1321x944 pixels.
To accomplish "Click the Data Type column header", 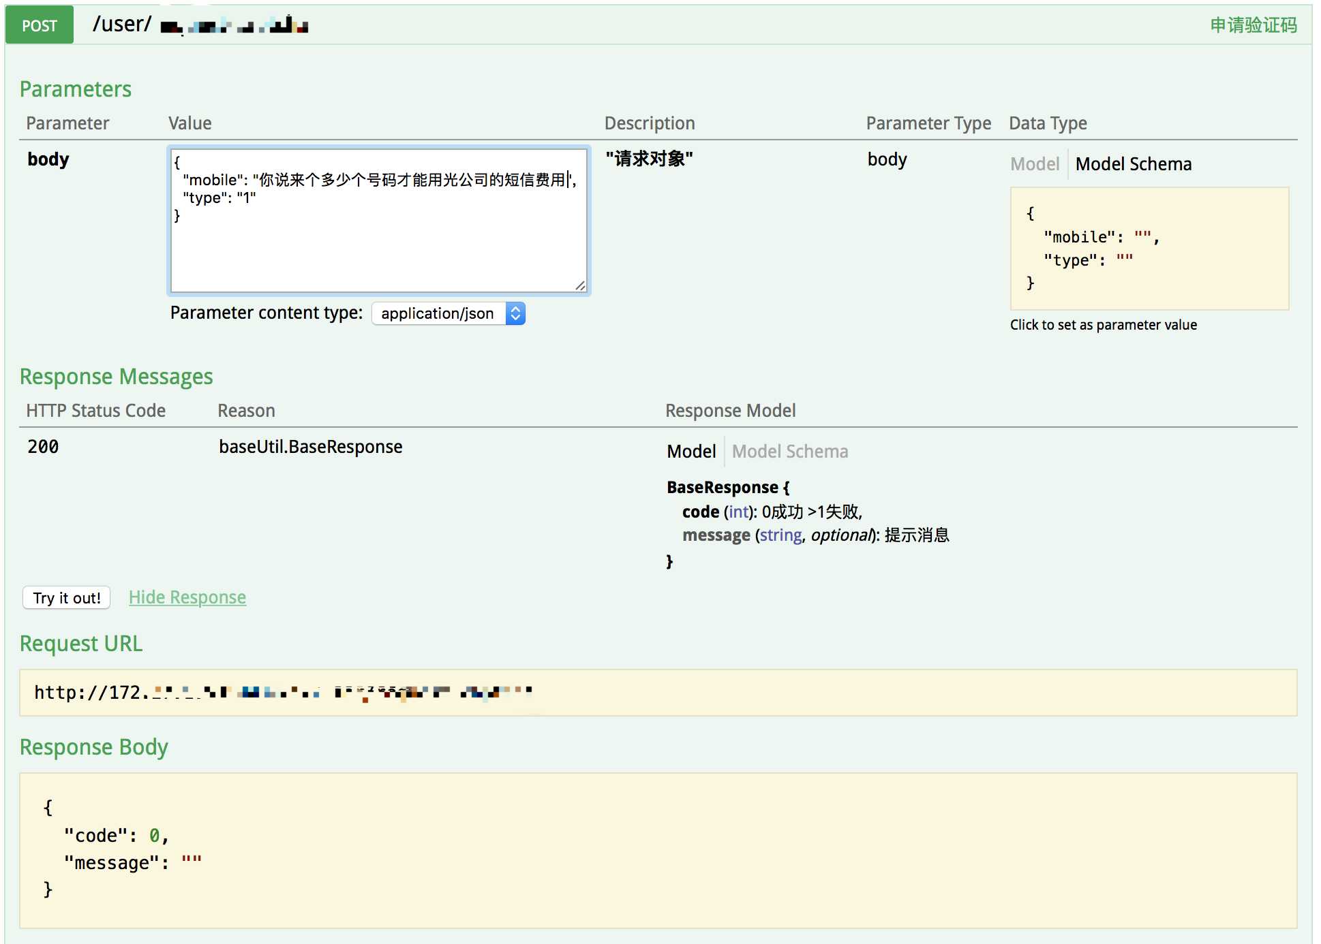I will [x=1048, y=123].
